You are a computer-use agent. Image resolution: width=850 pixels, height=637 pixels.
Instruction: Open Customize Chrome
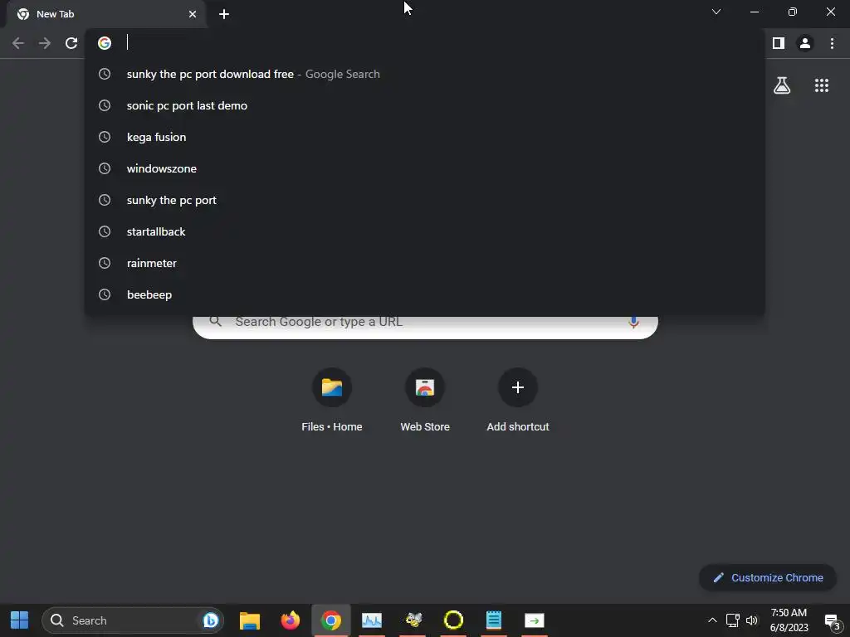pos(768,577)
